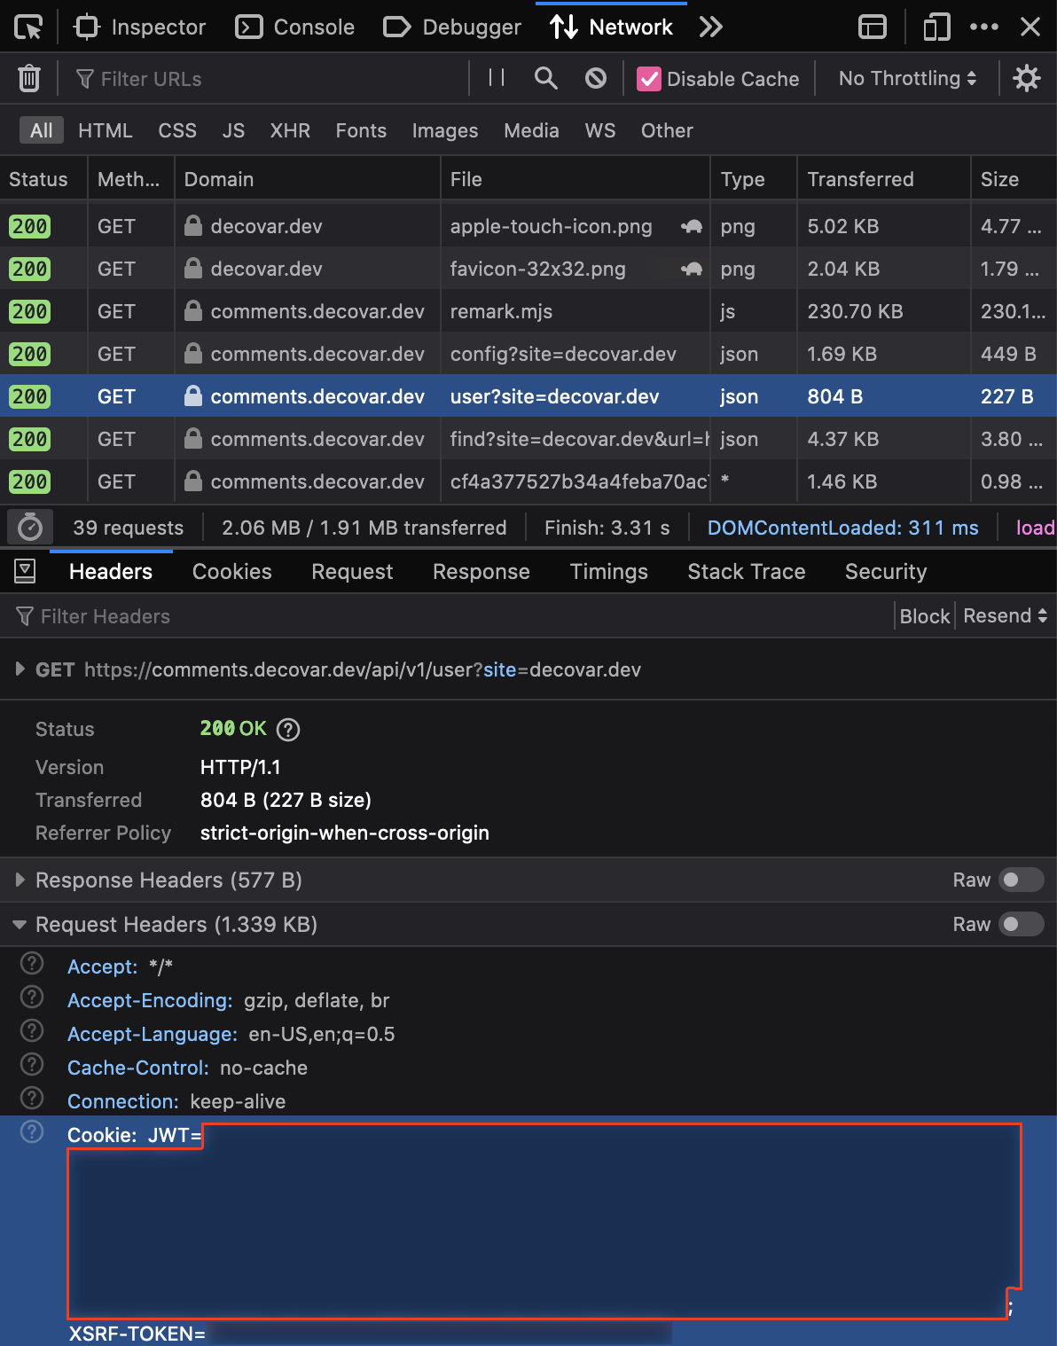Open the Headers details tab
1057x1346 pixels.
(x=111, y=572)
